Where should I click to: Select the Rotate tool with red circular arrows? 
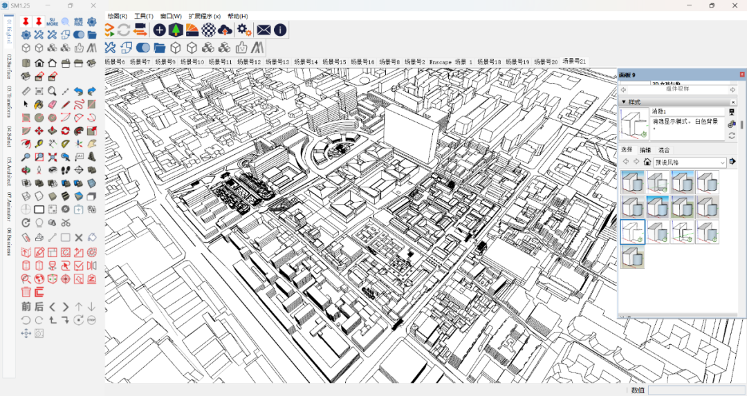coord(65,131)
